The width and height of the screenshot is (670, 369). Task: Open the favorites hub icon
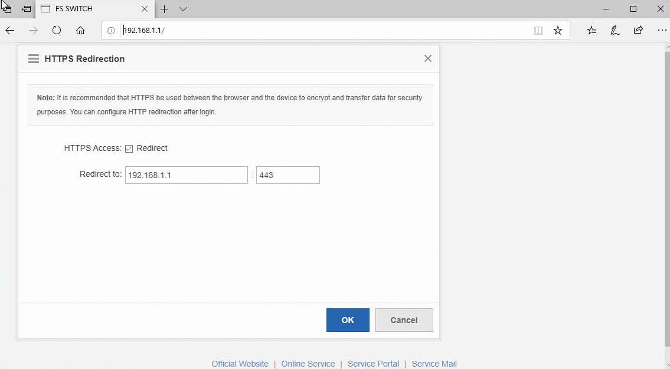coord(591,30)
